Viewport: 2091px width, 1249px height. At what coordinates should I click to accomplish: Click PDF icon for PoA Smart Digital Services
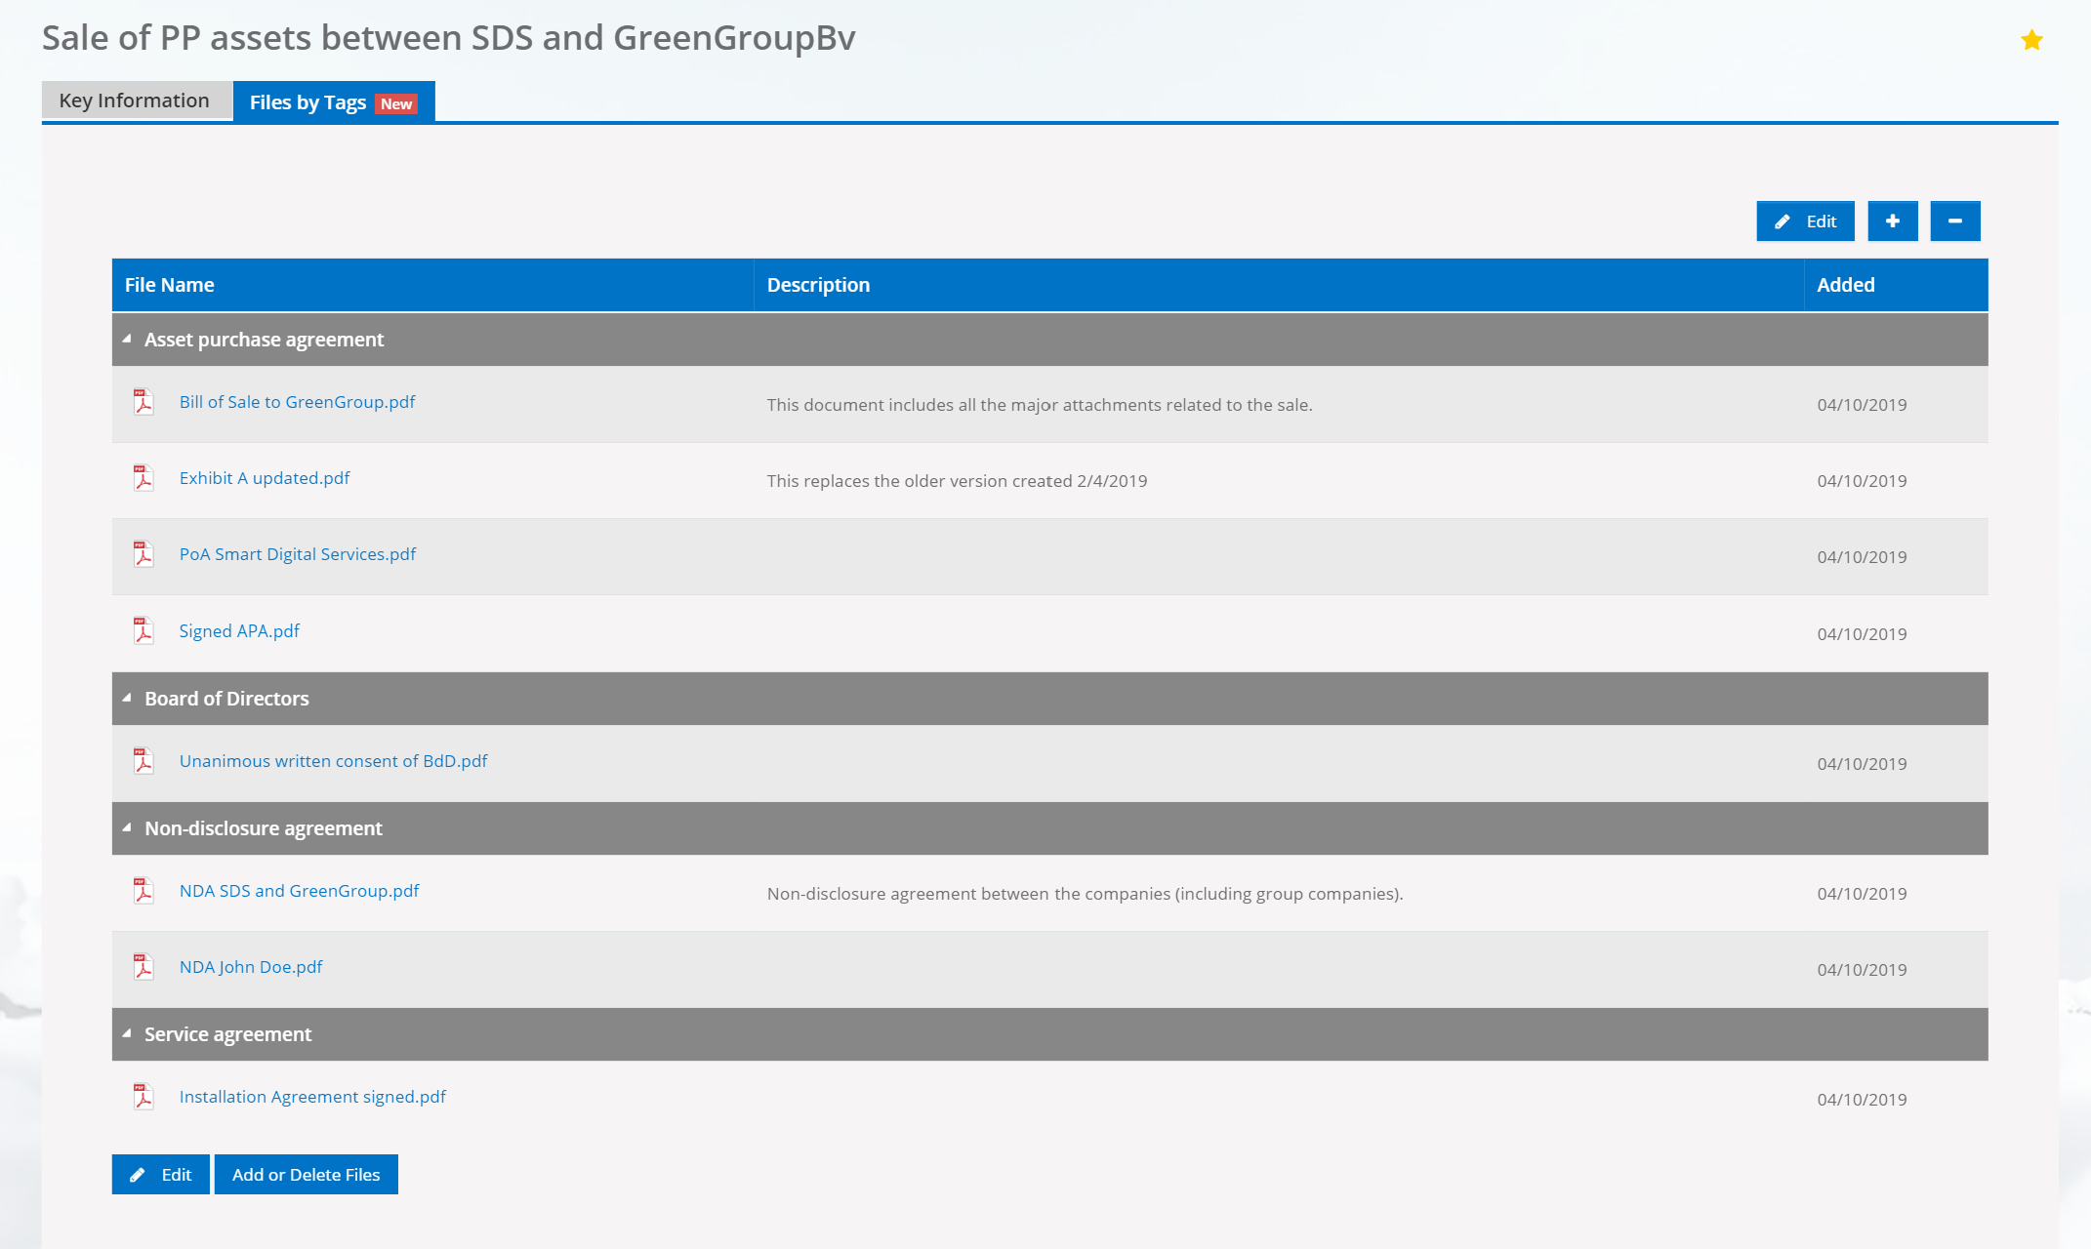143,554
